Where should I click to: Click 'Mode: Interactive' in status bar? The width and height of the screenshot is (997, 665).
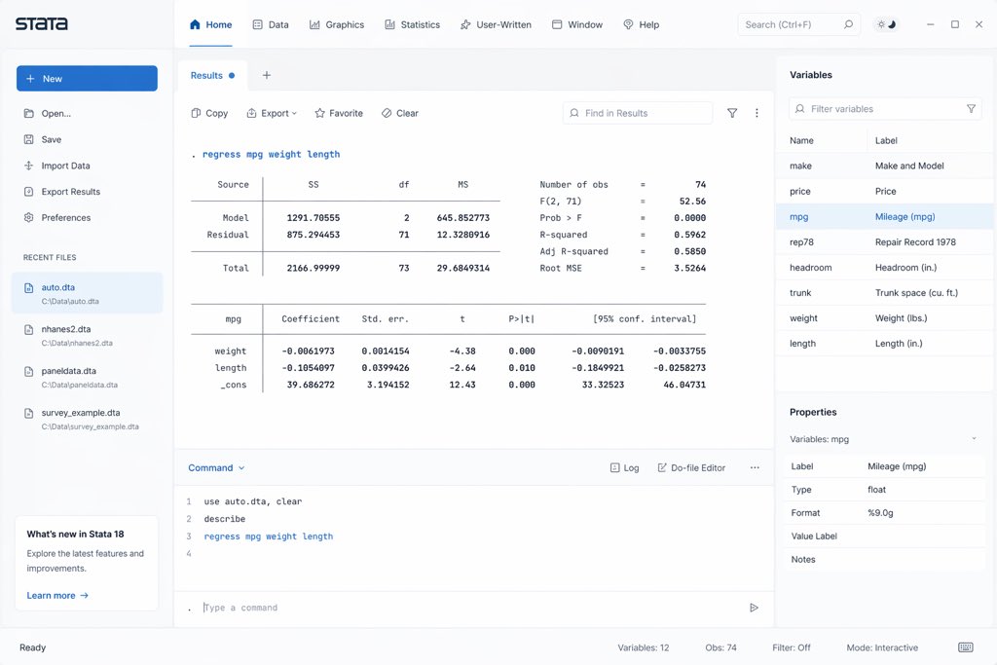882,647
